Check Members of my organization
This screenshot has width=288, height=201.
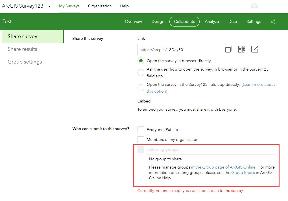141,139
